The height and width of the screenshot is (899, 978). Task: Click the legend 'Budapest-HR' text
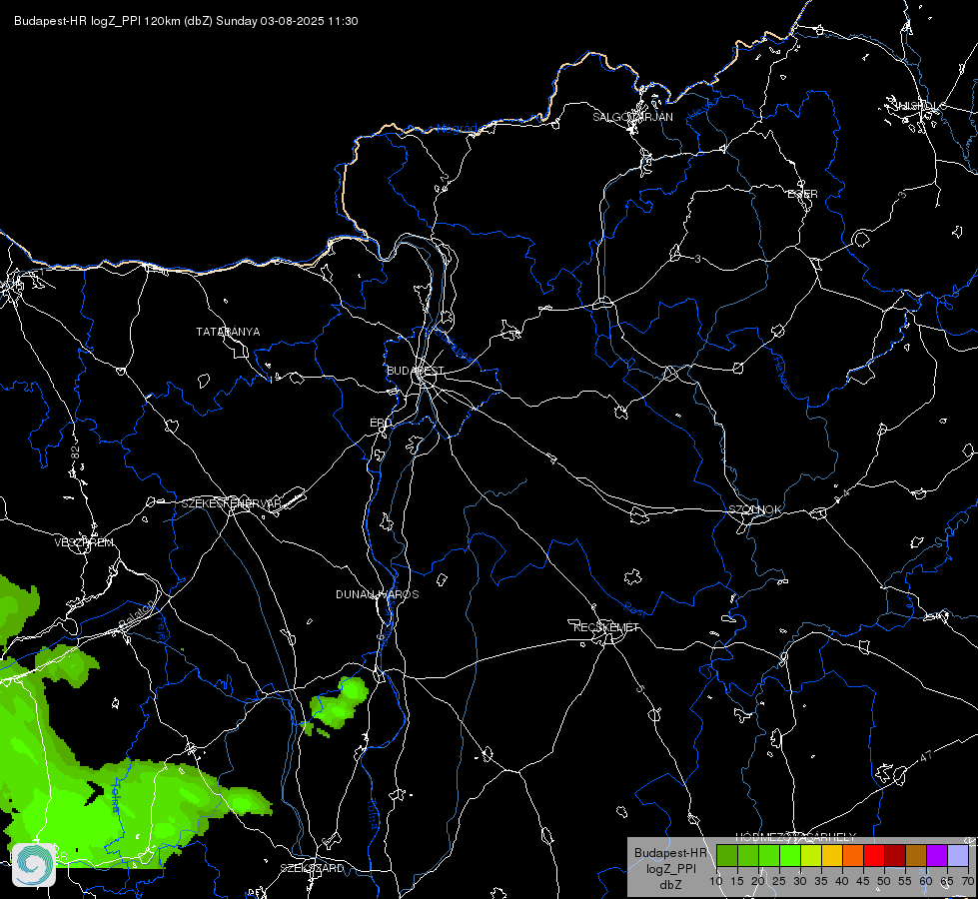[x=670, y=853]
